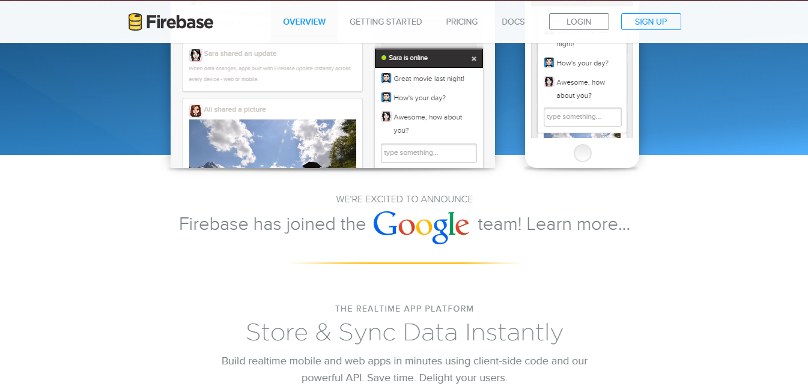Click 'Great movie last night!' chat message

tap(429, 79)
